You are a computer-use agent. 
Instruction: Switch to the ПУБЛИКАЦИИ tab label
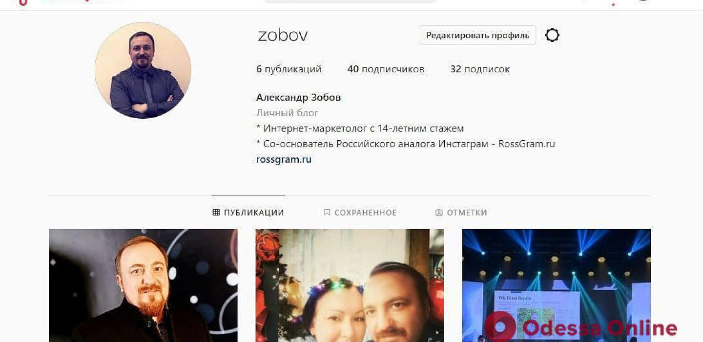pyautogui.click(x=254, y=213)
